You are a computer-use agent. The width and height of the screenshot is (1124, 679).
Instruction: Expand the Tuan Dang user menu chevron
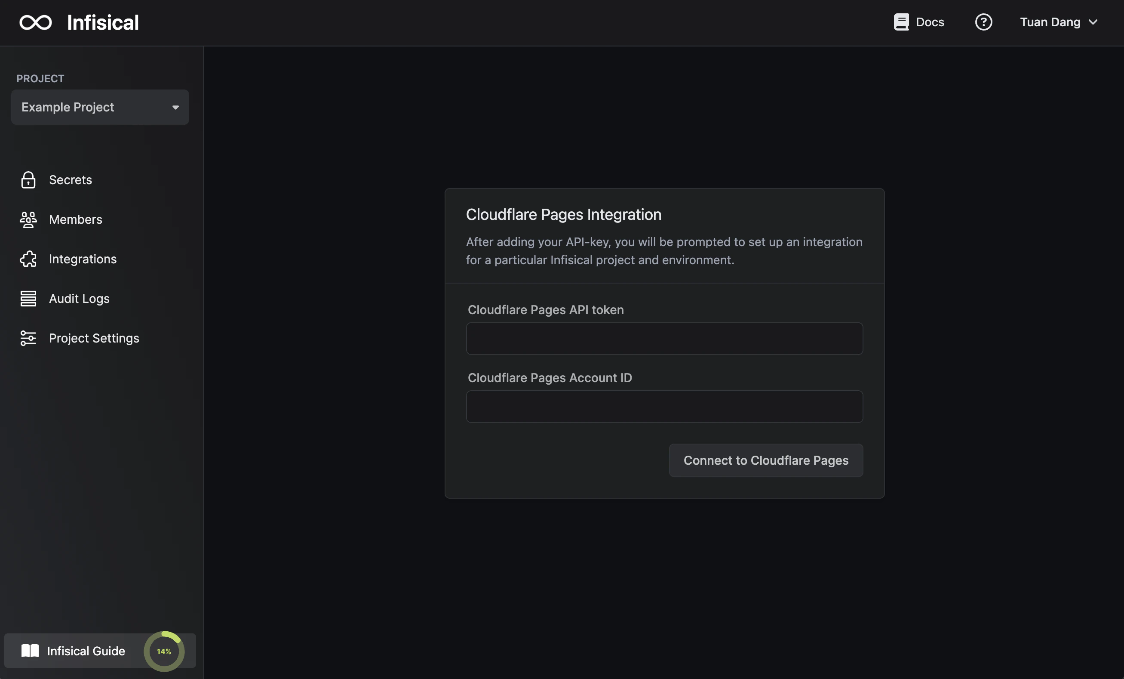tap(1093, 22)
